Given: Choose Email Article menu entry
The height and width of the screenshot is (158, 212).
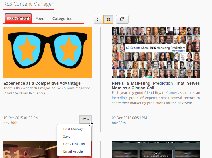Looking at the screenshot, I should (x=73, y=151).
